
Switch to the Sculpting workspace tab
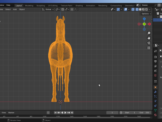[x=40, y=5]
